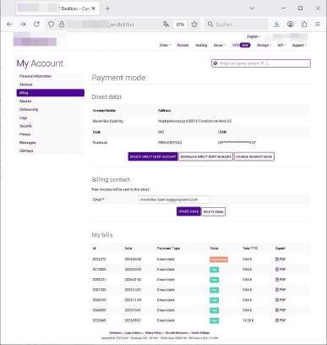Open the Domain menu item
The height and width of the screenshot is (345, 327).
pos(183,45)
